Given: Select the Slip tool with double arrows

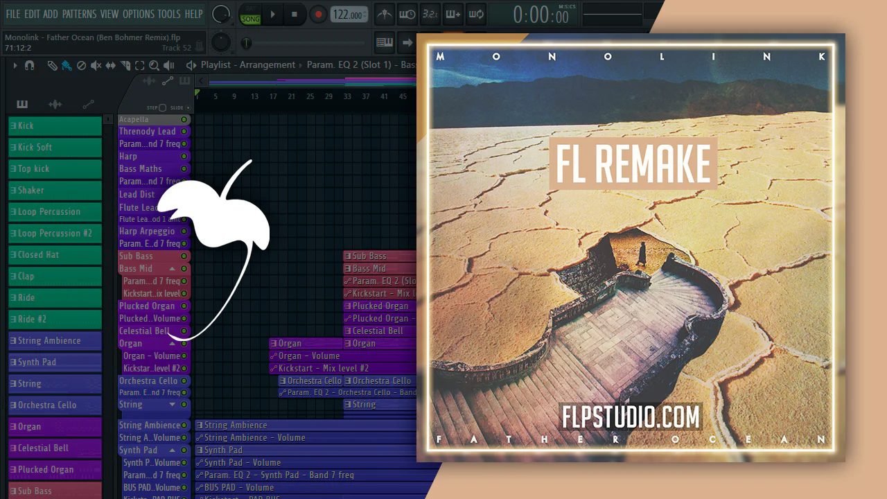Looking at the screenshot, I should click(111, 65).
